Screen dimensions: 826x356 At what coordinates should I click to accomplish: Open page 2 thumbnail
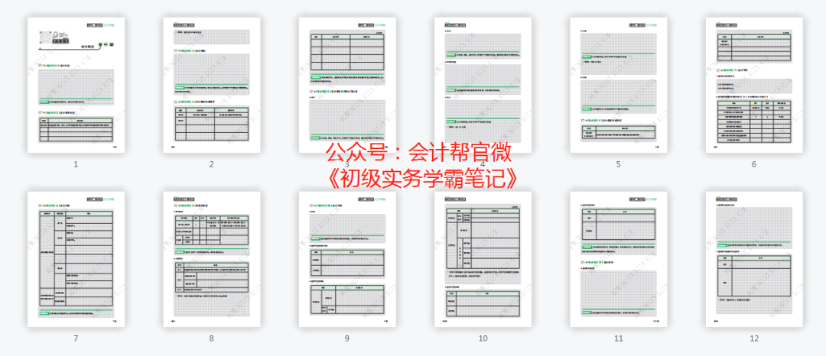tap(212, 86)
